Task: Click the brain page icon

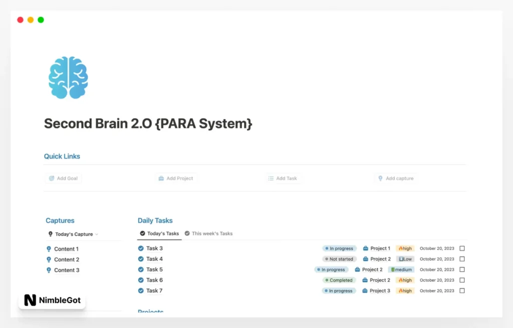Action: (68, 76)
